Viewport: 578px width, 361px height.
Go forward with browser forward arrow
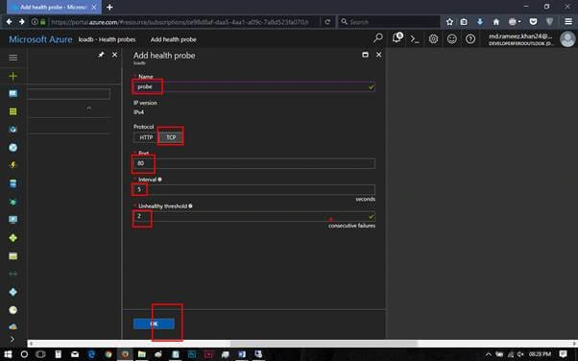22,22
